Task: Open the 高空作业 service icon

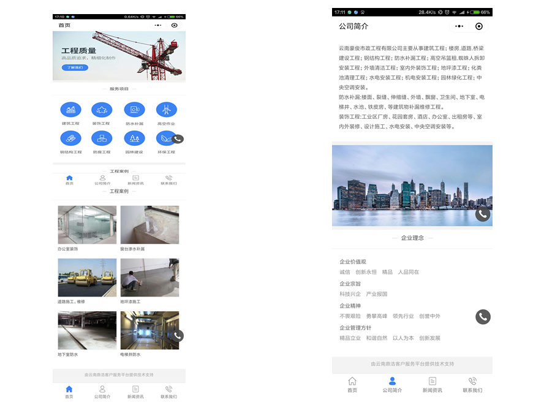Action: tap(166, 110)
